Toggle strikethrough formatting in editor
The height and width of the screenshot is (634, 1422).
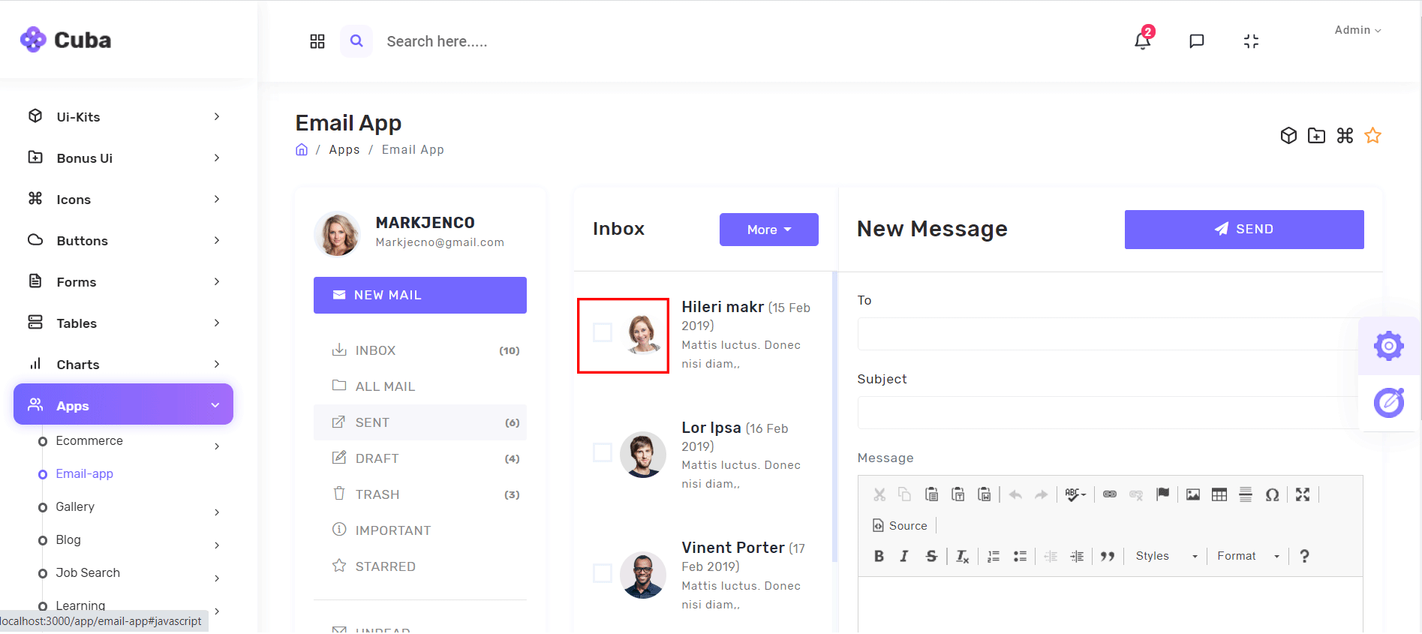pyautogui.click(x=931, y=556)
